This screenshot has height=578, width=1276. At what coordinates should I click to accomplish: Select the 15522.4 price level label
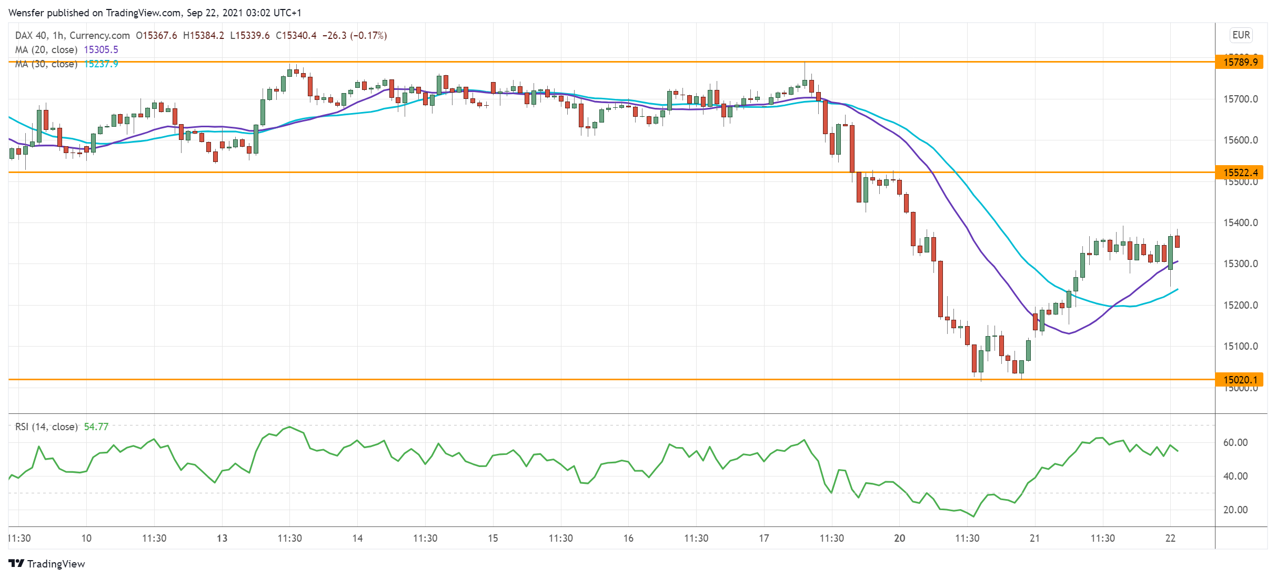[x=1240, y=173]
